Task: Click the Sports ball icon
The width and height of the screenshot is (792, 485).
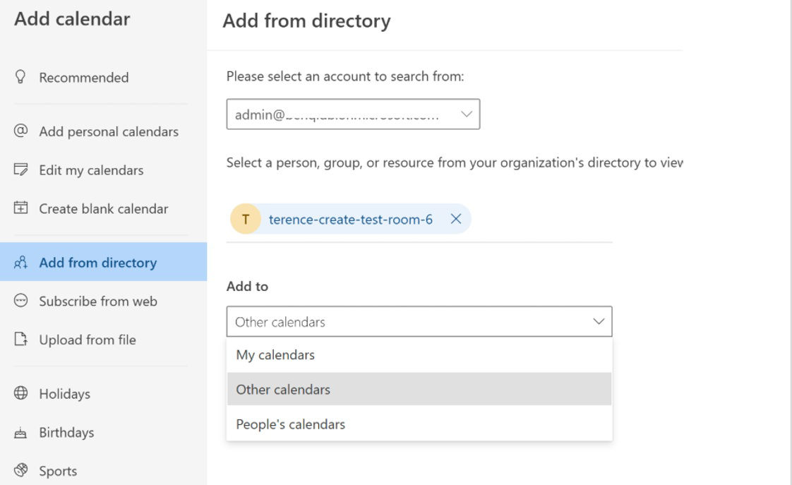Action: click(20, 470)
